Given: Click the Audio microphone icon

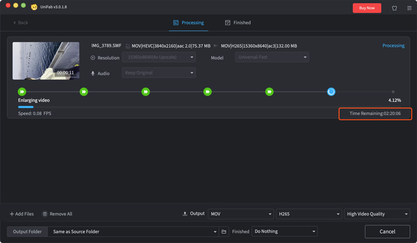Looking at the screenshot, I should pos(93,73).
